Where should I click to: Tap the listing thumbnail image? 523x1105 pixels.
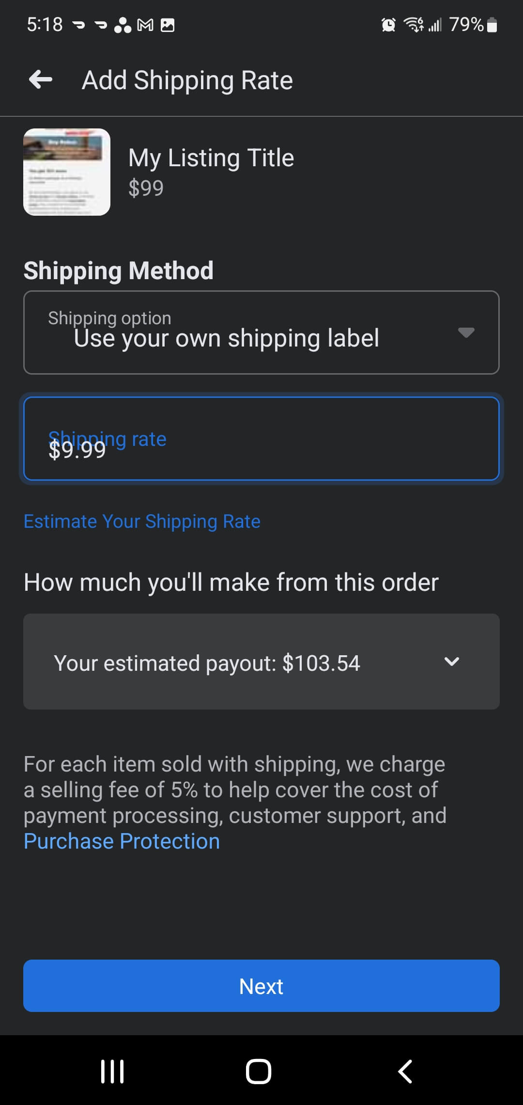pyautogui.click(x=67, y=172)
